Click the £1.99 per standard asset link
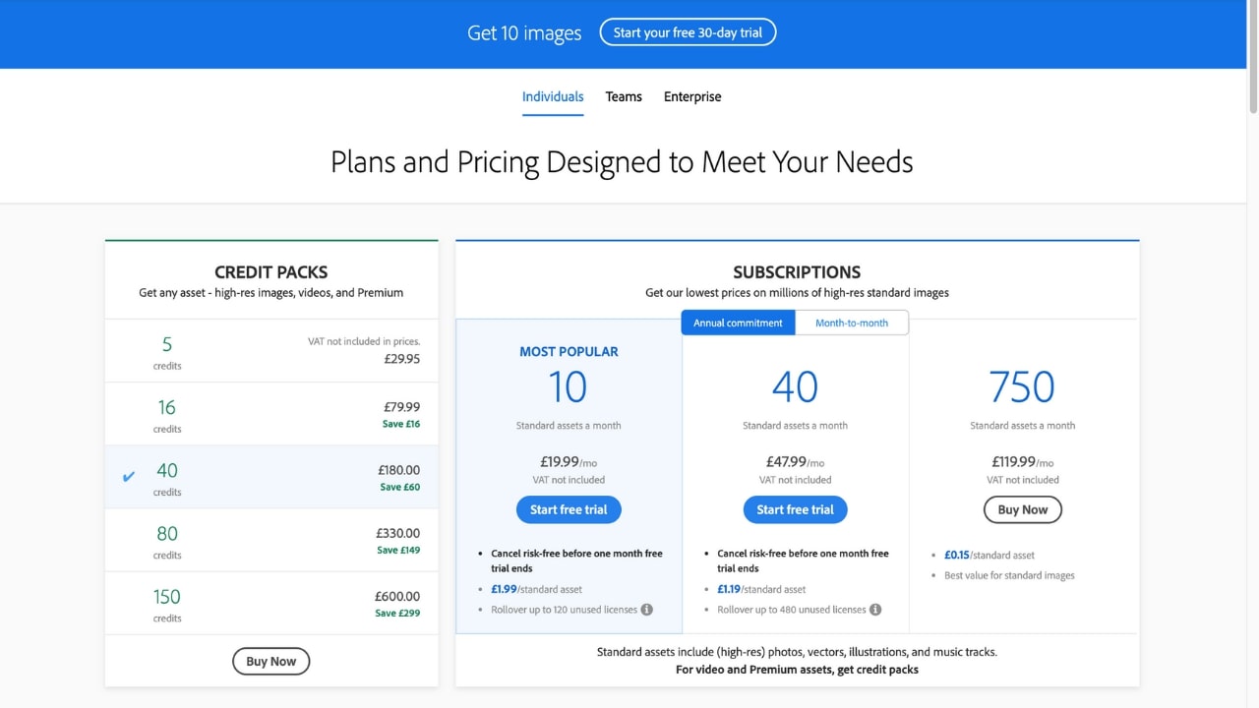The width and height of the screenshot is (1259, 708). tap(505, 589)
